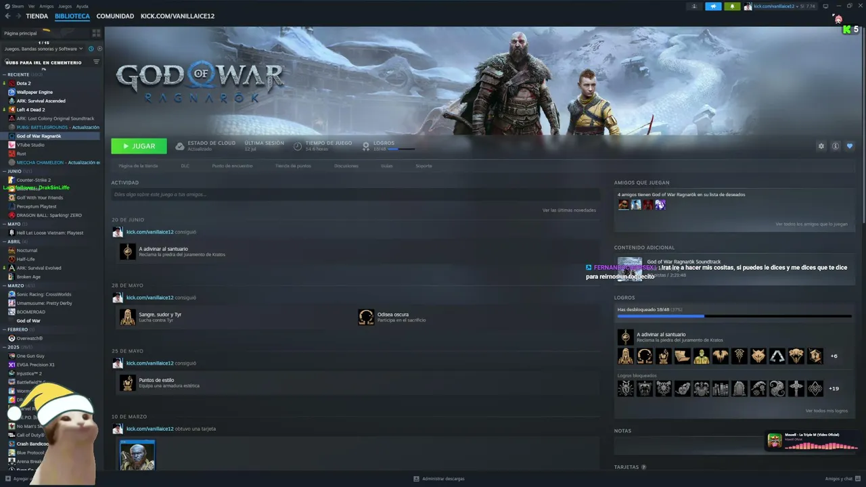Screen dimensions: 866x487
Task: Type in the activity status input field
Action: pyautogui.click(x=355, y=195)
